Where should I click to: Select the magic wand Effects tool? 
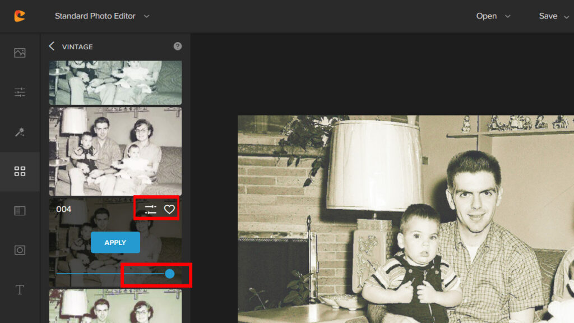coord(20,132)
